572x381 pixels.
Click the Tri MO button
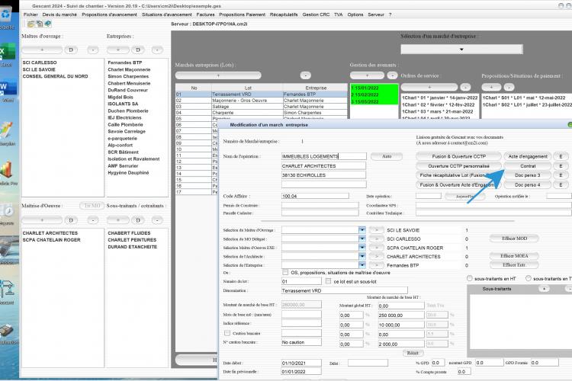pyautogui.click(x=92, y=206)
